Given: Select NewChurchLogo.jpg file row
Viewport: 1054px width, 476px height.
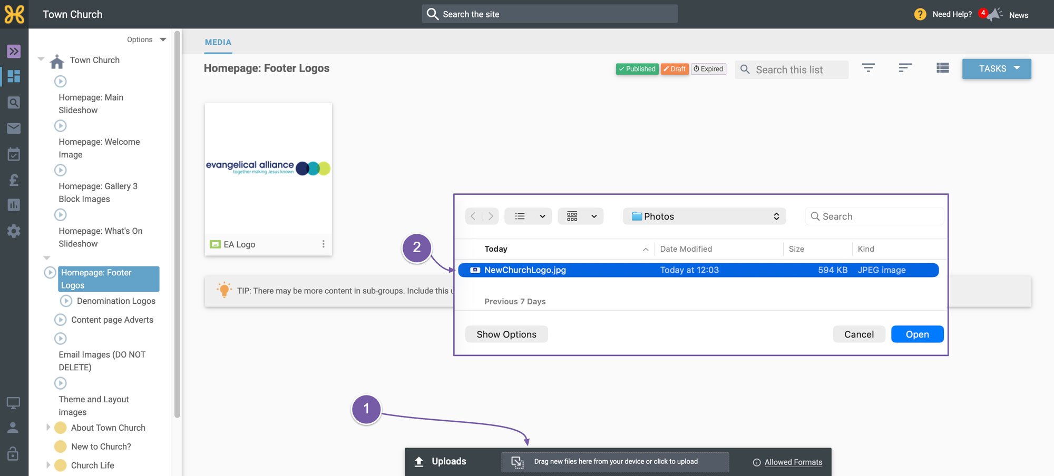Looking at the screenshot, I should pos(698,270).
